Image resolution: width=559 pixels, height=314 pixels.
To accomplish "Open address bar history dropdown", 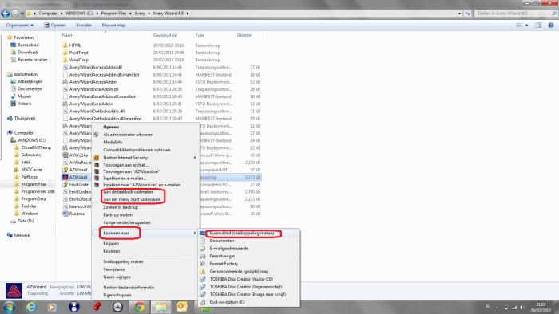I will 459,14.
